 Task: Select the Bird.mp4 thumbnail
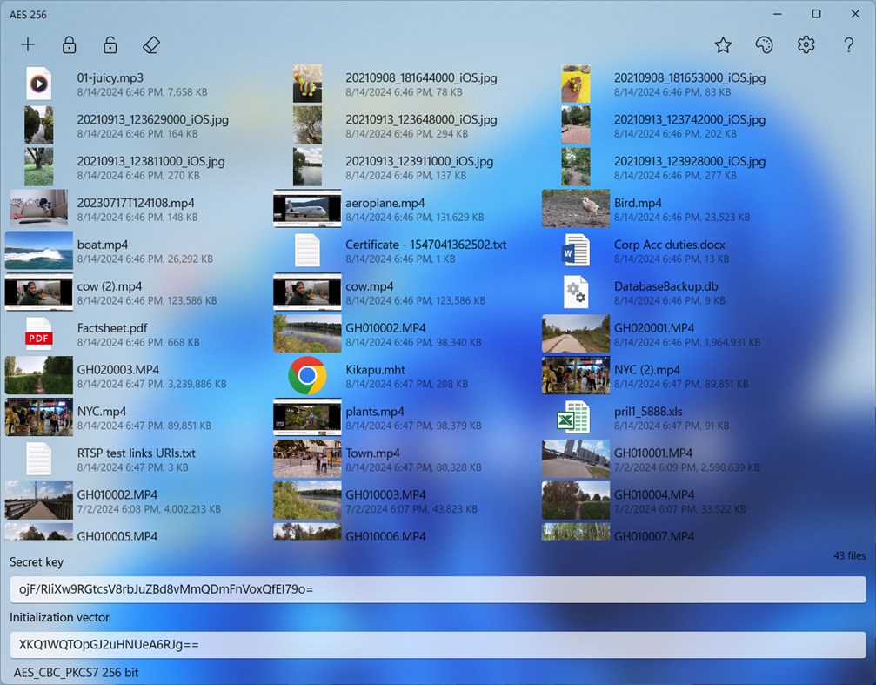coord(576,208)
